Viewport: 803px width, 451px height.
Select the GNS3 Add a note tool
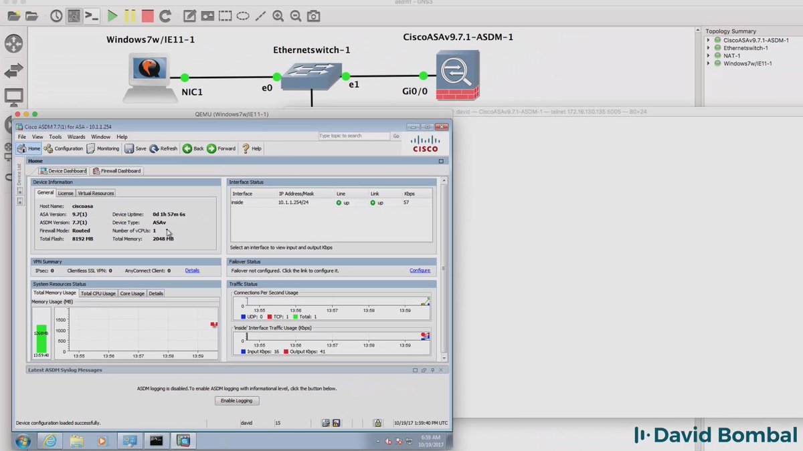pos(190,15)
